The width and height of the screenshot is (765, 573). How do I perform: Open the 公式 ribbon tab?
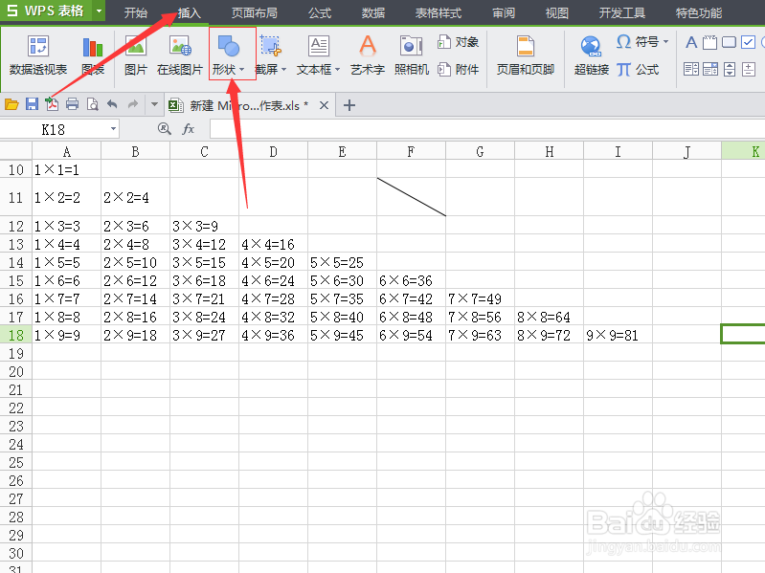coord(320,12)
